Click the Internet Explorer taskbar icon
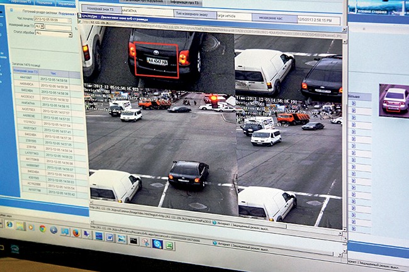The image size is (409, 272). [x=9, y=224]
